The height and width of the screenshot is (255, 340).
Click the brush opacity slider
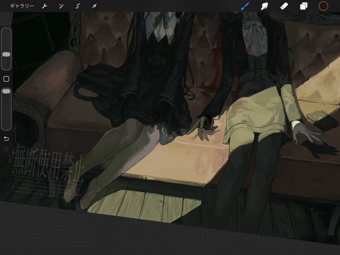6,109
